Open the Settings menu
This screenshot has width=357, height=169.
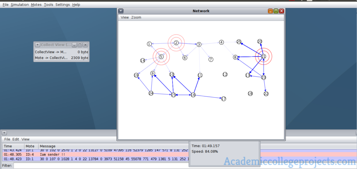pos(63,5)
